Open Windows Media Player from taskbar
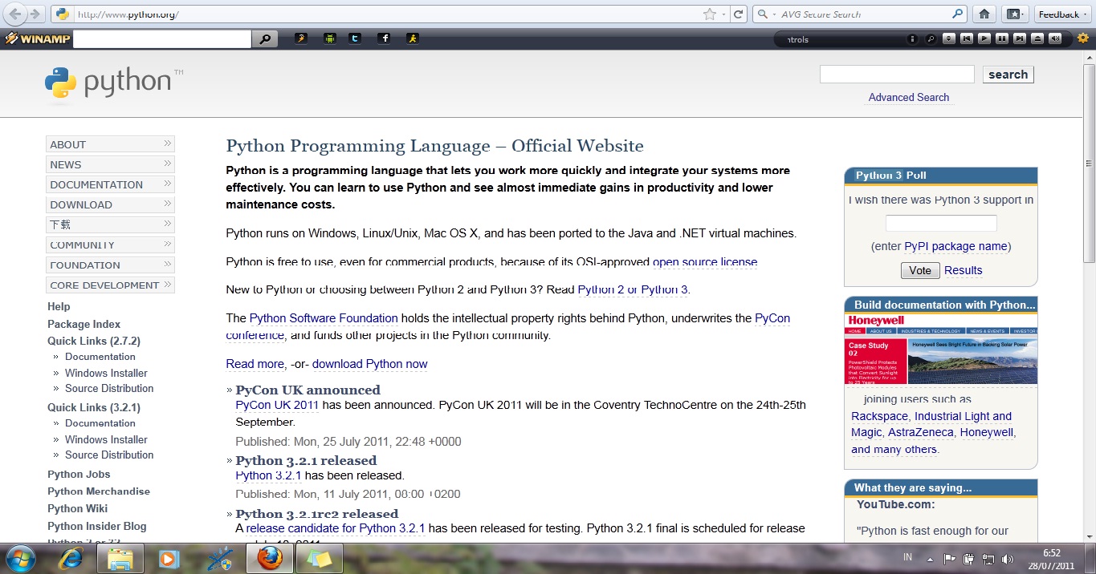 pyautogui.click(x=169, y=558)
